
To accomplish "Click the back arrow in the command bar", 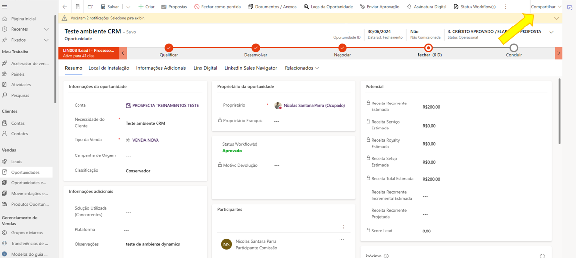I will pyautogui.click(x=65, y=7).
